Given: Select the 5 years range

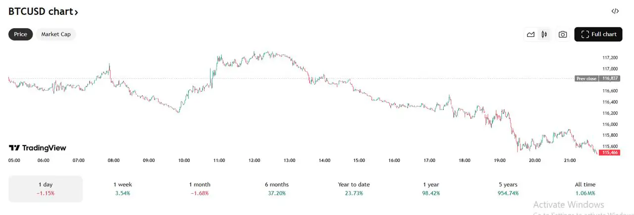Looking at the screenshot, I should (x=508, y=189).
